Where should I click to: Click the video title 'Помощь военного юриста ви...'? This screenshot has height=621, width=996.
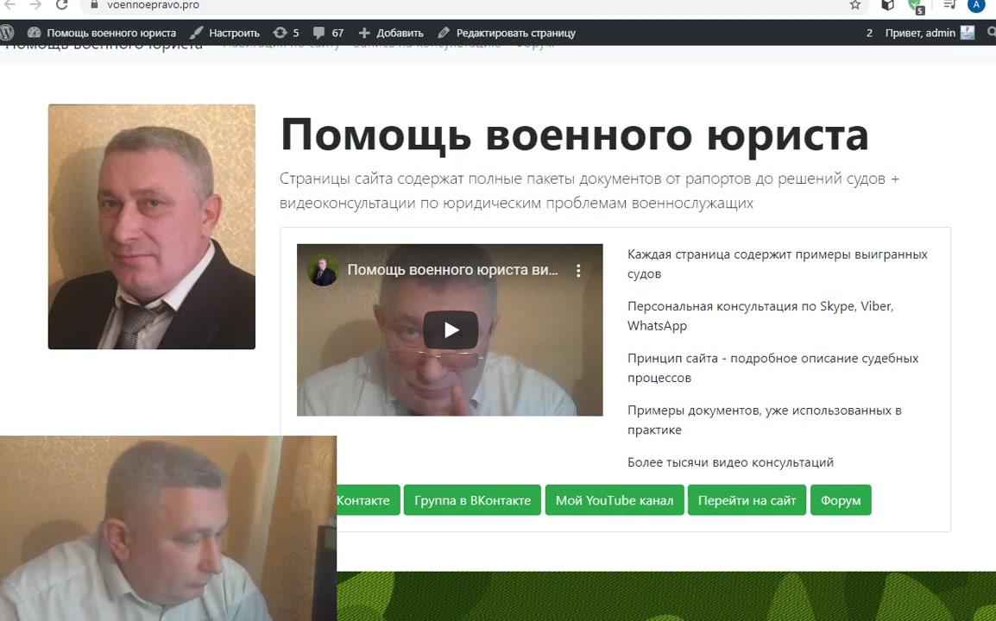[452, 270]
